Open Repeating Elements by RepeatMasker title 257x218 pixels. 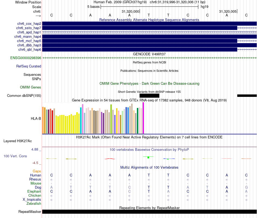coord(149,208)
